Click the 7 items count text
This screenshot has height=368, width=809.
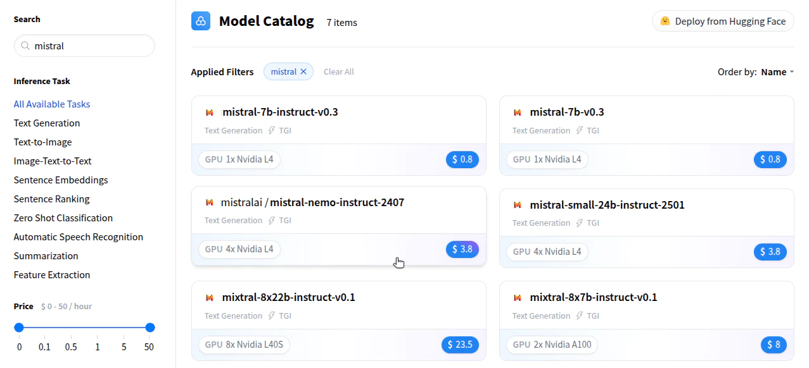coord(342,23)
